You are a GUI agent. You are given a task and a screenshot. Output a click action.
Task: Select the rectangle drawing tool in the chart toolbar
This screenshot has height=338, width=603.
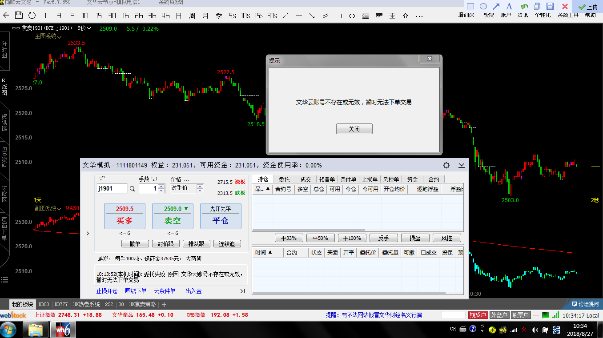[338, 16]
